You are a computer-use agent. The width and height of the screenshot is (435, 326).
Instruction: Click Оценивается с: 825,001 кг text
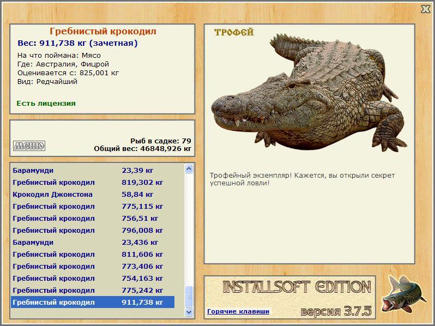tap(68, 73)
